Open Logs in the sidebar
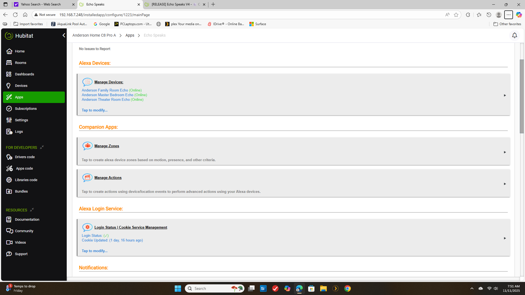Screen dimensions: 525x295 click(19, 132)
